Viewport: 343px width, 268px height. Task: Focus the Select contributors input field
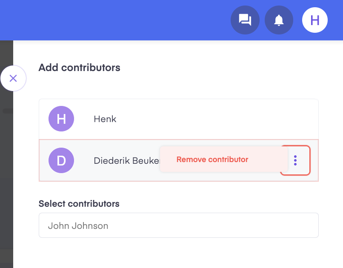(178, 225)
